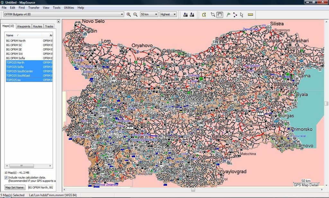The height and width of the screenshot is (198, 329).
Task: Open the Utilities menu
Action: click(69, 7)
